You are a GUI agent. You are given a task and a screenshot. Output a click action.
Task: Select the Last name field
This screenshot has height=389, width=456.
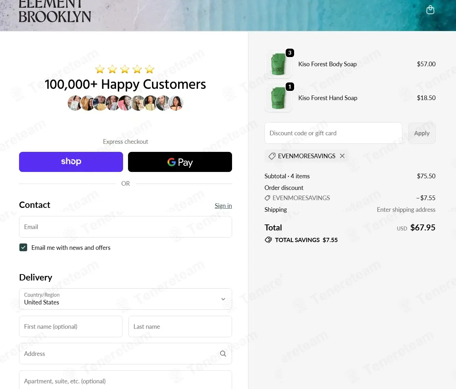180,327
